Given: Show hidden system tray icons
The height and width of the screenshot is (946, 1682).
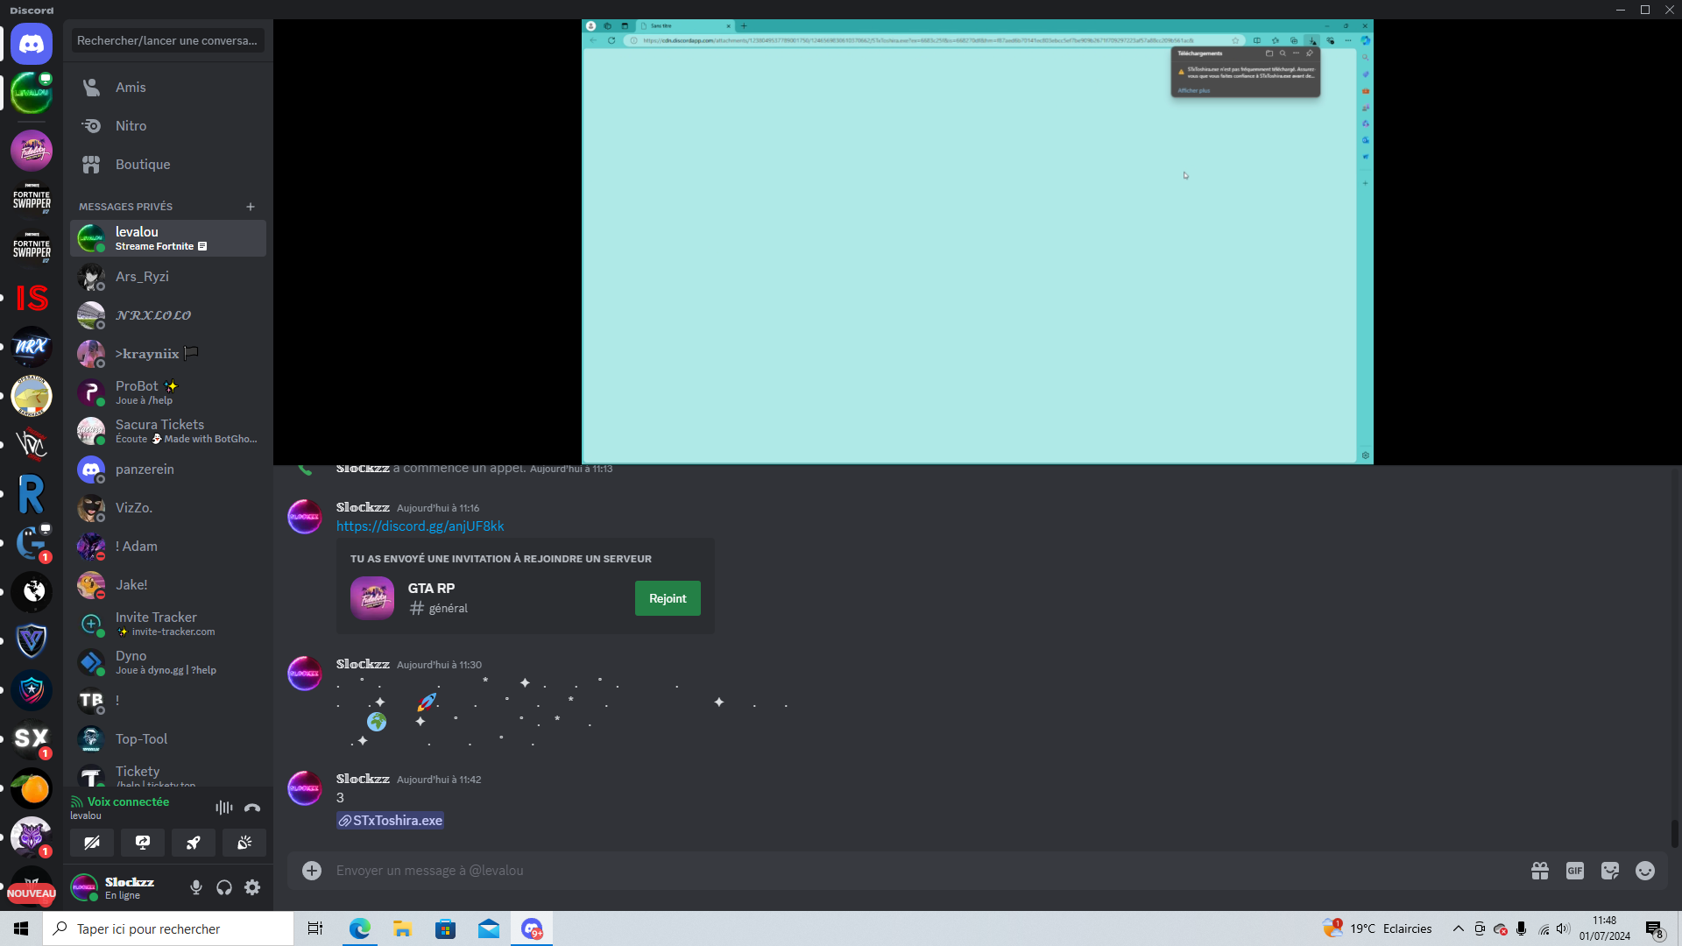Looking at the screenshot, I should [x=1459, y=928].
